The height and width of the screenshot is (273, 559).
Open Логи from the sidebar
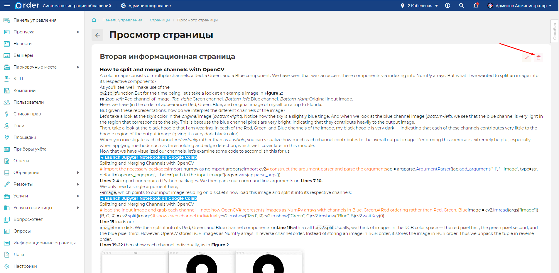pyautogui.click(x=18, y=254)
